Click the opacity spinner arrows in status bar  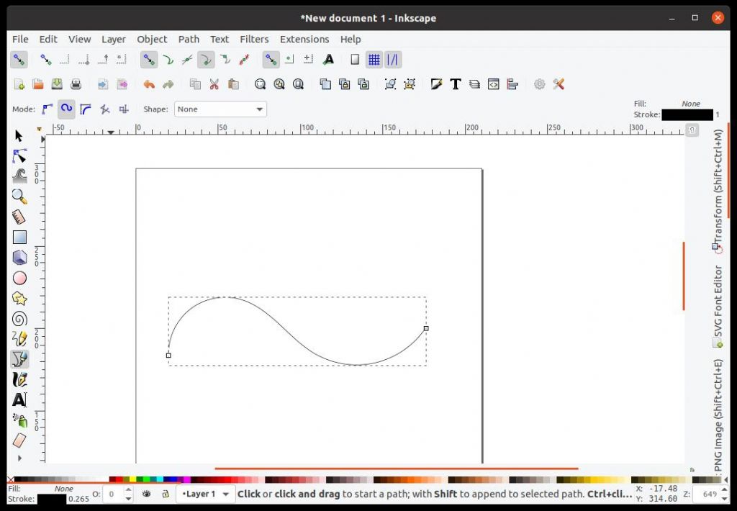[128, 494]
